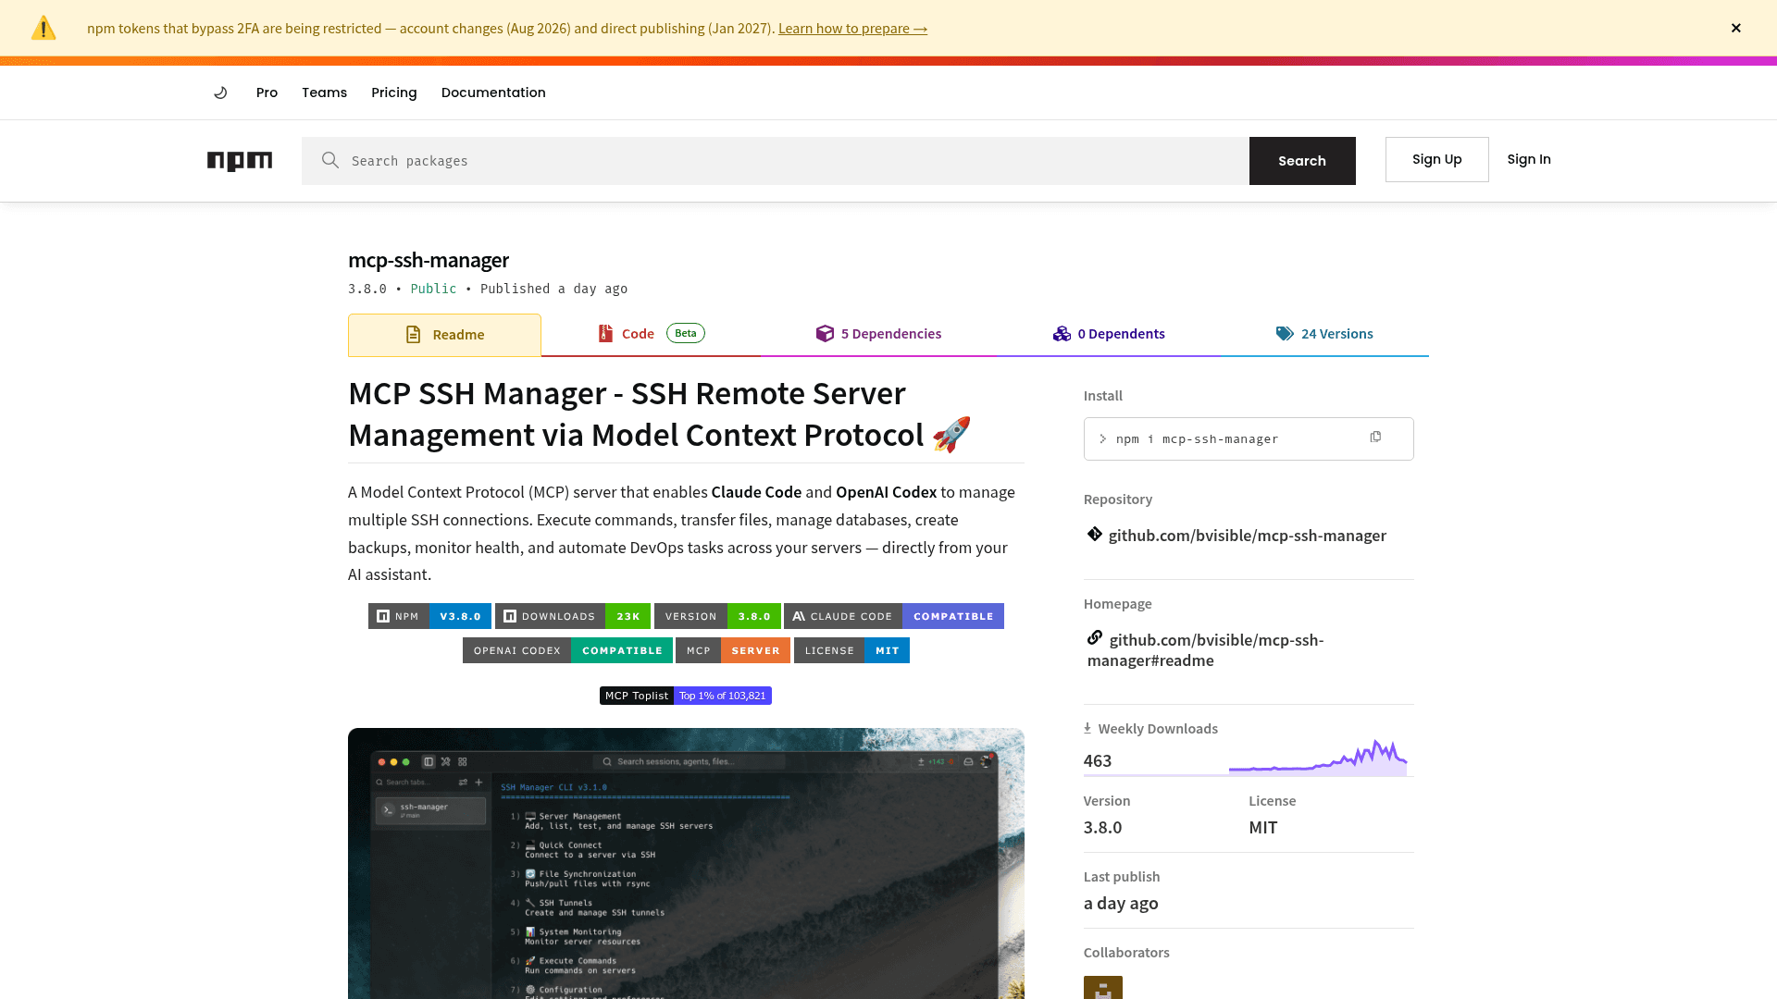Viewport: 1777px width, 999px height.
Task: Click the Published a day ago text
Action: (553, 289)
